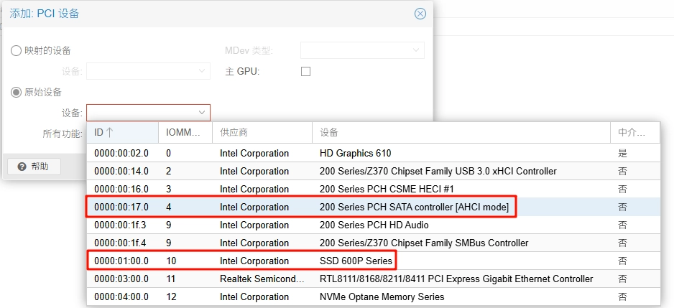Enable the 主 GPU checkbox
Image resolution: width=674 pixels, height=308 pixels.
coord(305,72)
